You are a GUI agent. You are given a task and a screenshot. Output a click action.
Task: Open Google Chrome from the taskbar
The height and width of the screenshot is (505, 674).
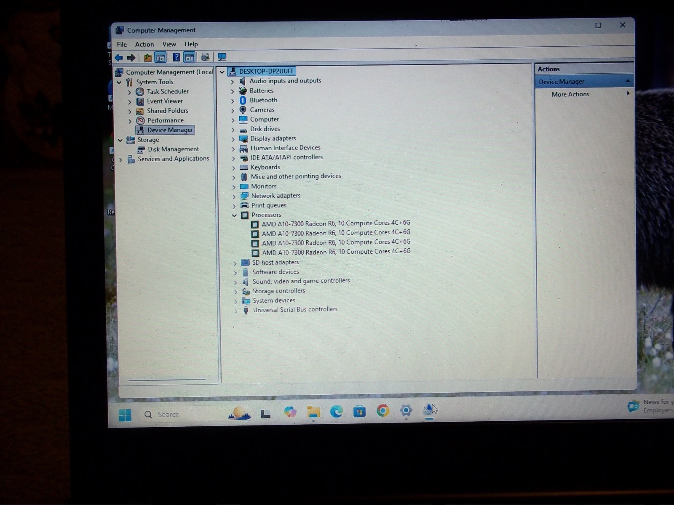point(383,410)
